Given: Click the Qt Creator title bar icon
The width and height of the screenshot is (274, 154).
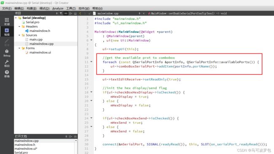Looking at the screenshot, I should pyautogui.click(x=2, y=3).
